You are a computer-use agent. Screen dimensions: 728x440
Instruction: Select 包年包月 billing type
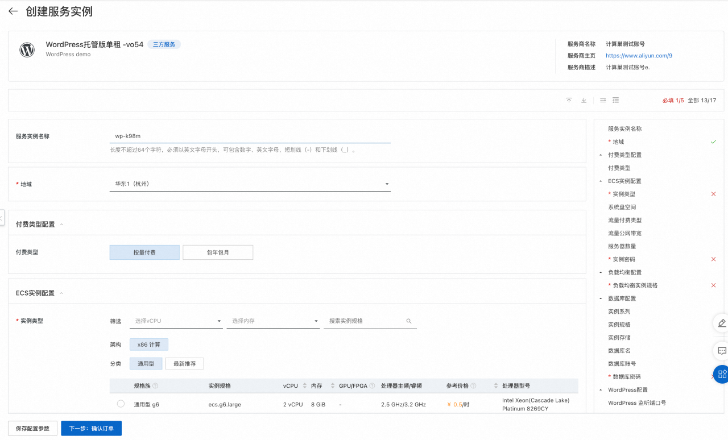click(x=218, y=252)
